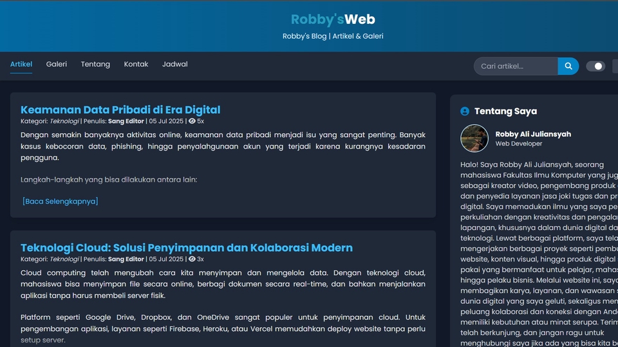Click Robby Ali Juliansyah profile photo
The width and height of the screenshot is (618, 347).
click(474, 138)
